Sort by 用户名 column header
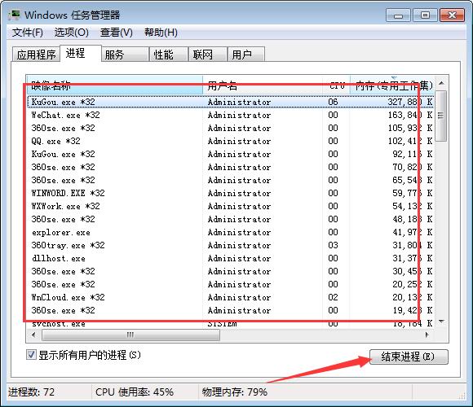Screen dimensions: 473x407 point(263,85)
